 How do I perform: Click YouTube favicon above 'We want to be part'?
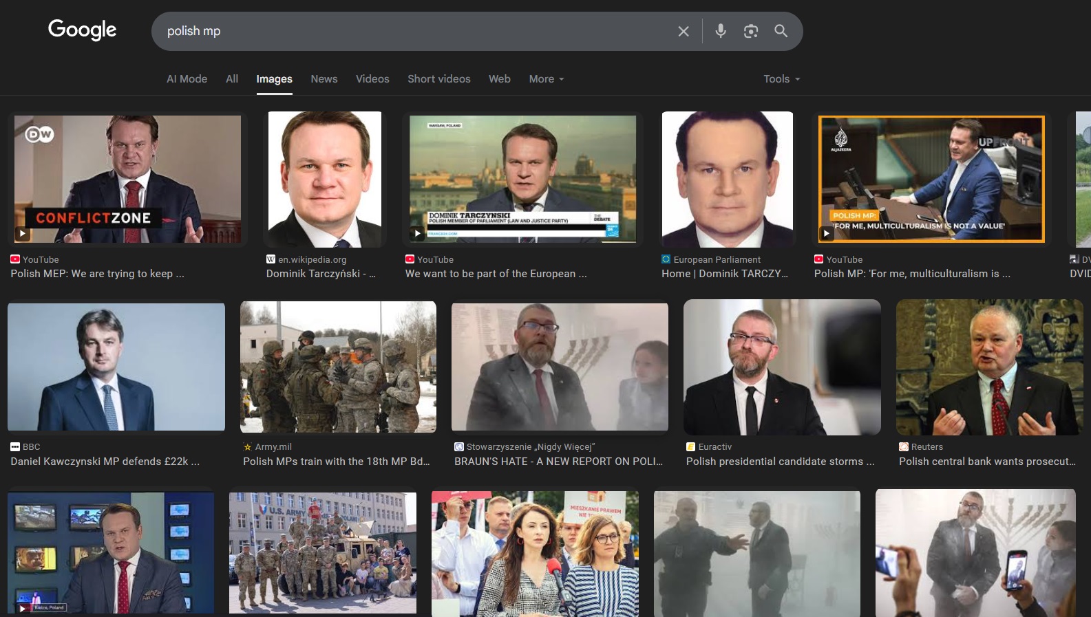pyautogui.click(x=410, y=259)
